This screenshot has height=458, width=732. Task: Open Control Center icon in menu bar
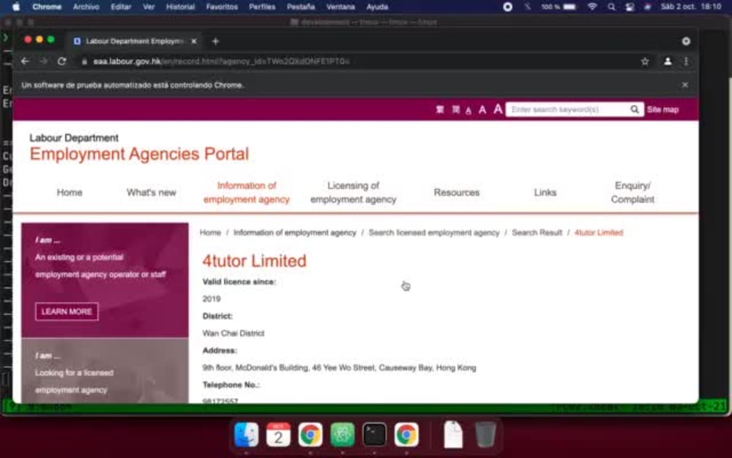click(630, 7)
